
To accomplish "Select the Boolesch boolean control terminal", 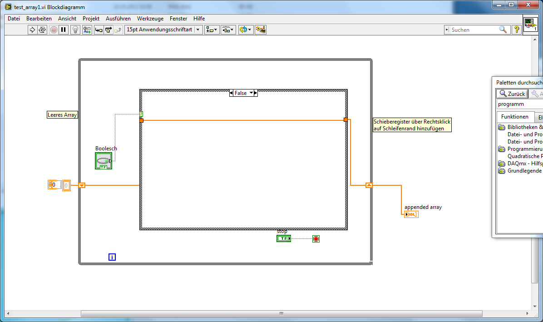I will click(x=104, y=161).
